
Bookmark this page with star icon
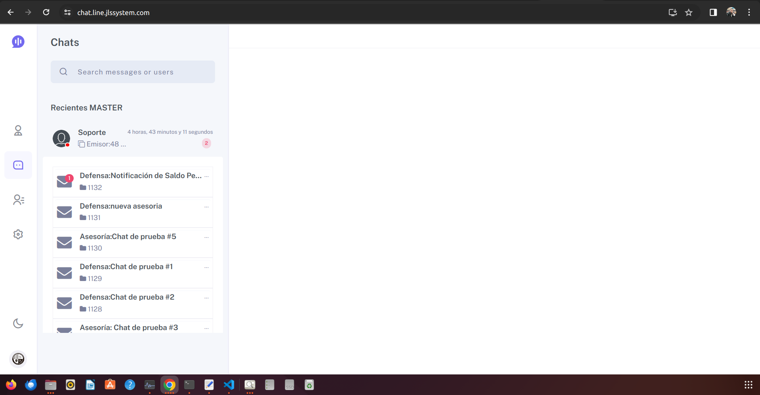[x=689, y=12]
